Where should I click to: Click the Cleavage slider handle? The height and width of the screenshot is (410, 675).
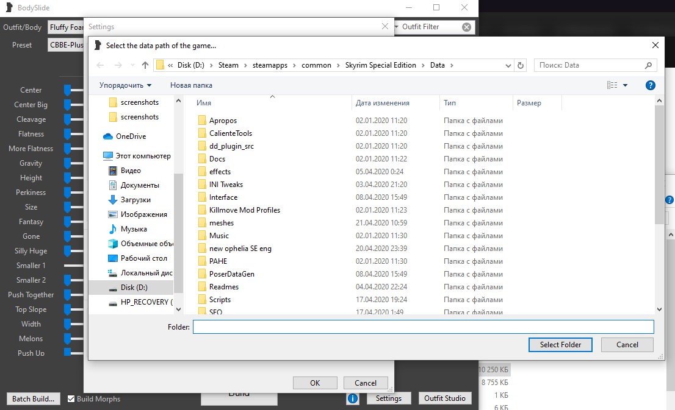point(68,119)
